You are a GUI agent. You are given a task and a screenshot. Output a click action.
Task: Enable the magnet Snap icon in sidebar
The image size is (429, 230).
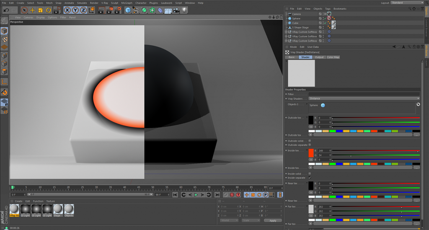tap(4, 93)
